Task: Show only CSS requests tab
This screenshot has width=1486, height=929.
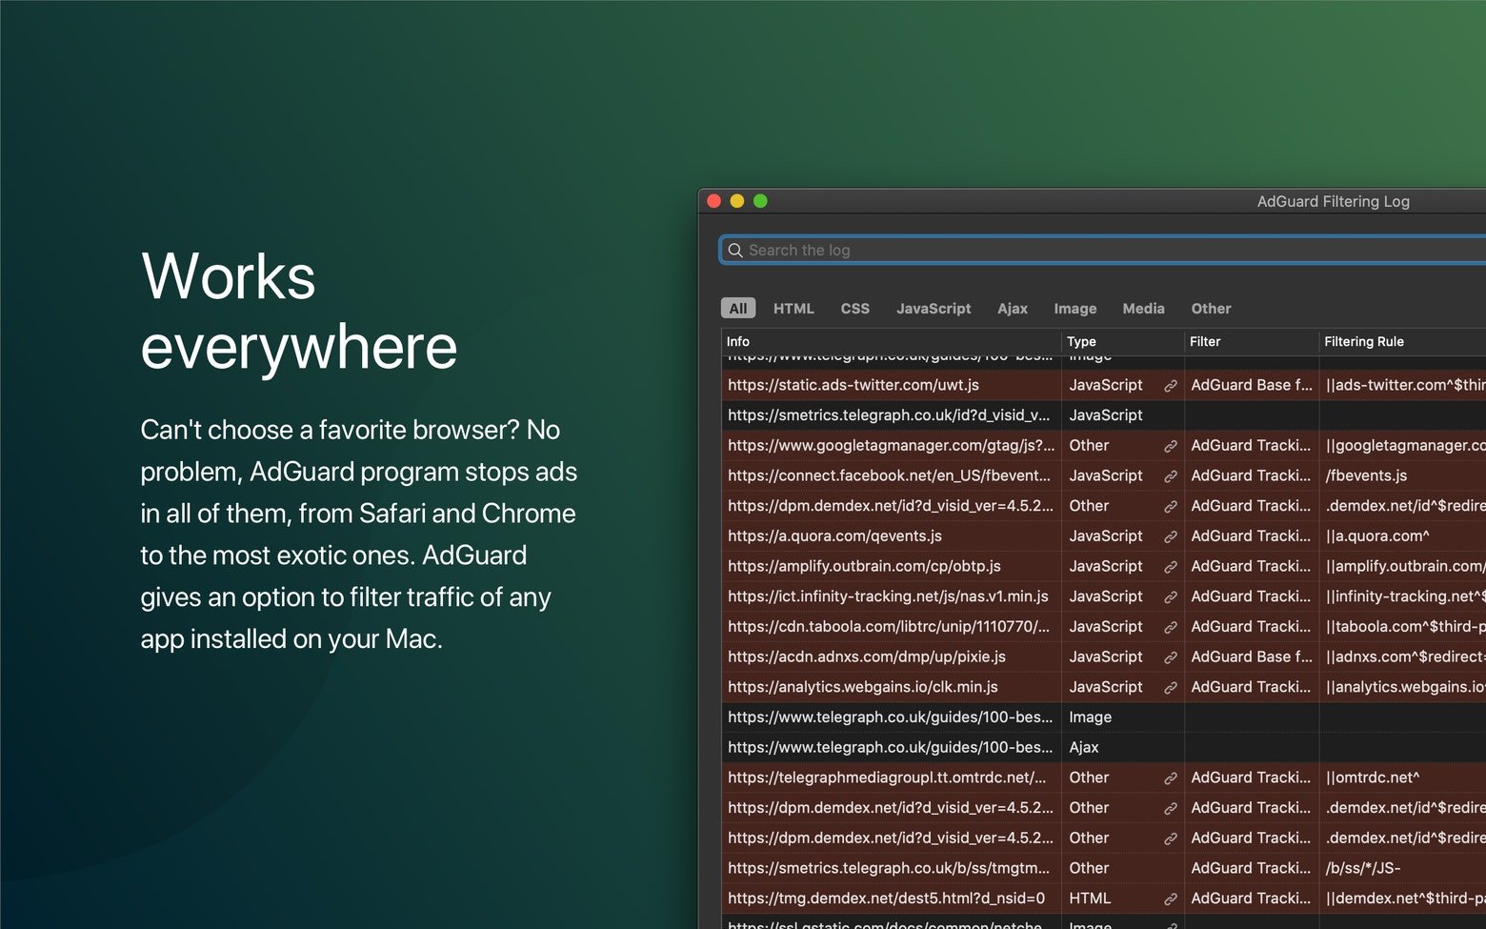Action: click(854, 309)
